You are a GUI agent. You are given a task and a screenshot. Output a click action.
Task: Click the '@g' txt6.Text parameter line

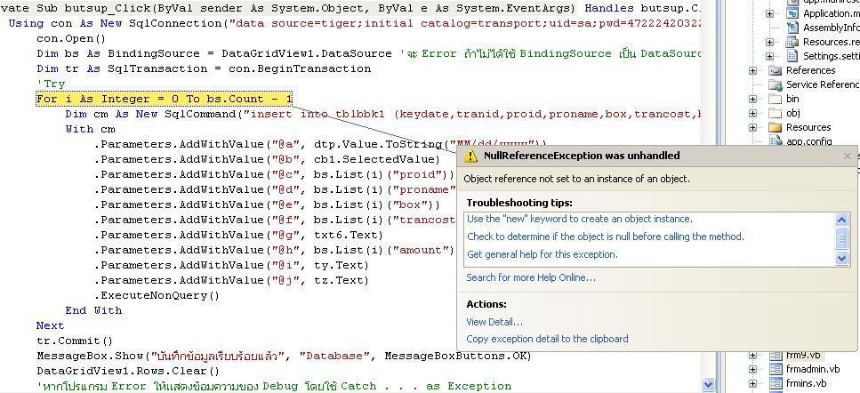coord(238,235)
